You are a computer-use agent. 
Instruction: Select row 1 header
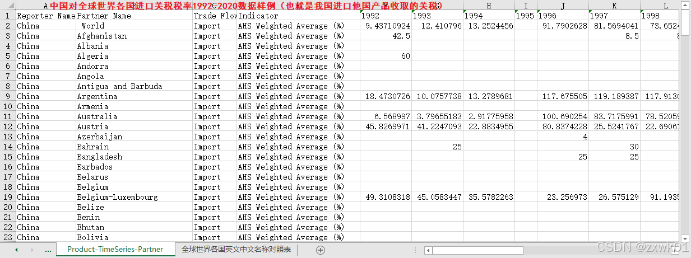point(7,16)
